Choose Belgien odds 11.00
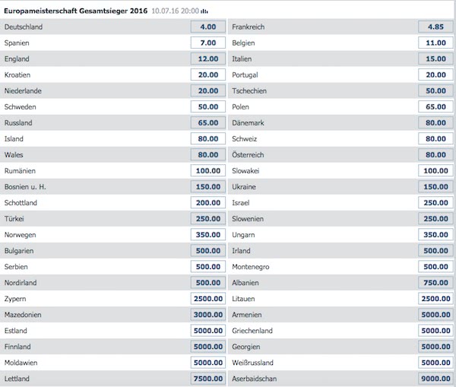The width and height of the screenshot is (456, 387). (435, 43)
